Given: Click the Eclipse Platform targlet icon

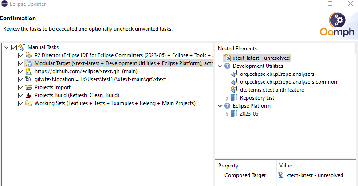Looking at the screenshot, I should [x=228, y=106].
